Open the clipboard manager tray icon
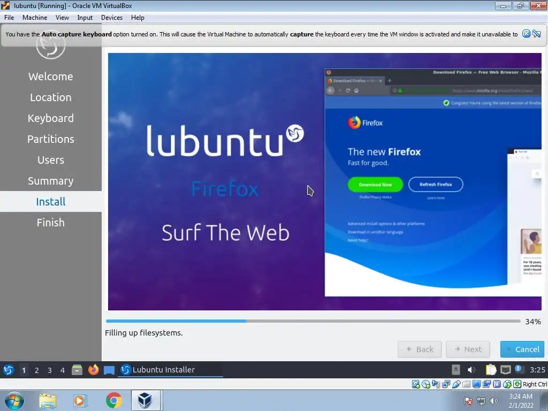Viewport: 548px width, 411px height. (x=491, y=370)
